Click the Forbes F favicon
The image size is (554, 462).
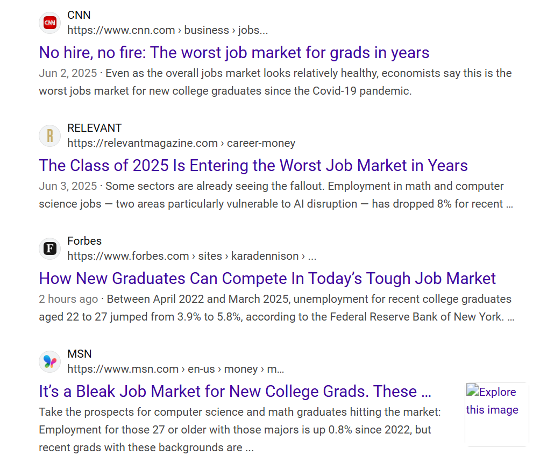[50, 248]
